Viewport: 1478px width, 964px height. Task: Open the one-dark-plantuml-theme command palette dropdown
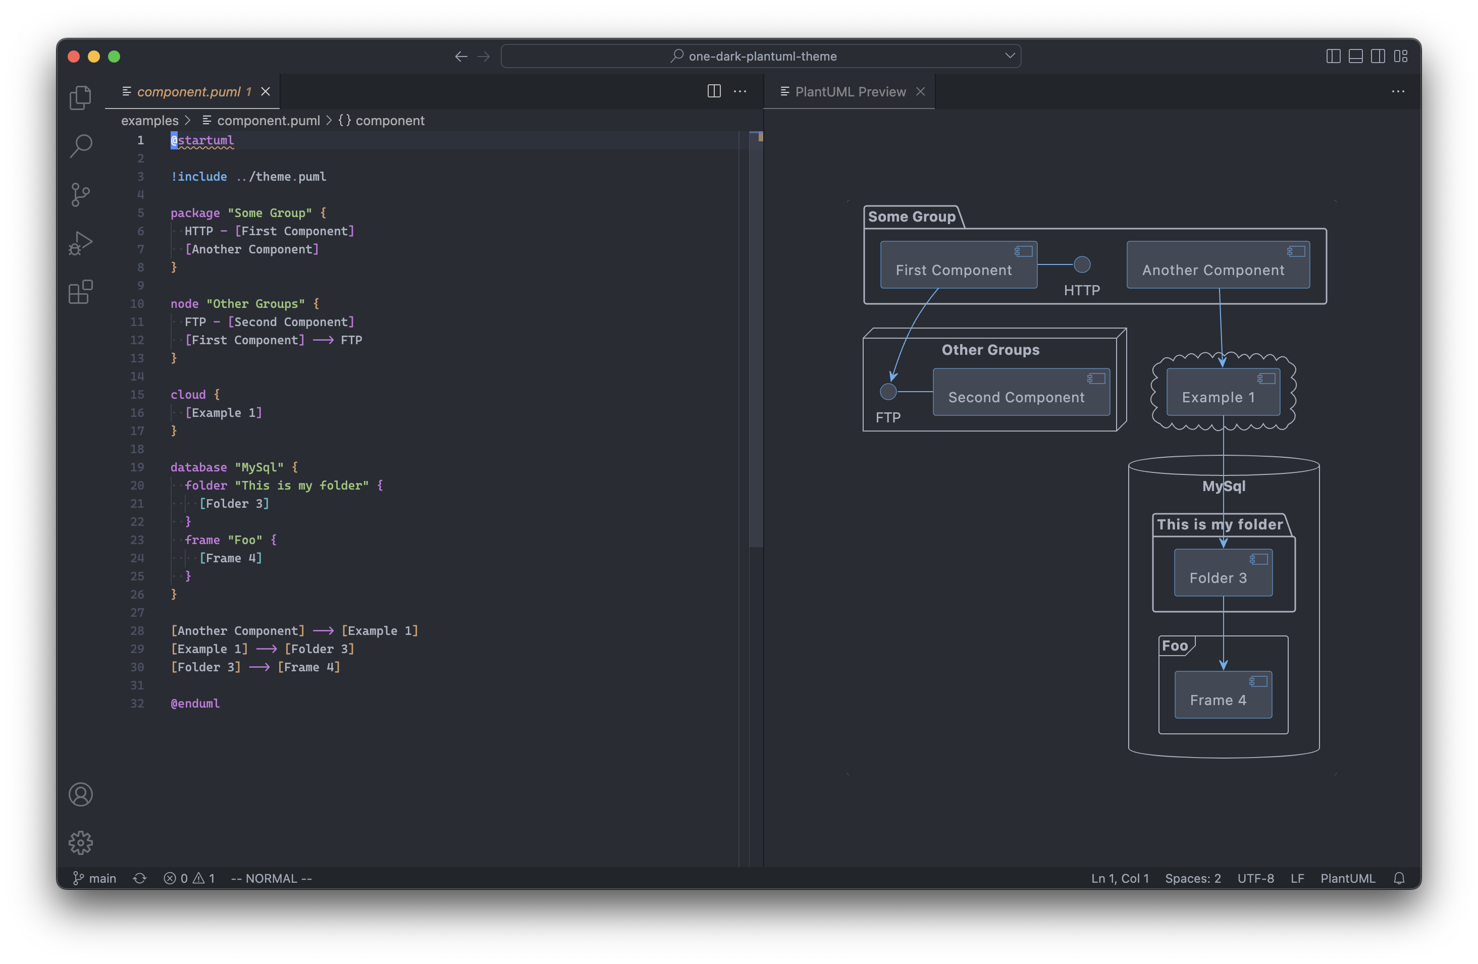coord(1010,57)
